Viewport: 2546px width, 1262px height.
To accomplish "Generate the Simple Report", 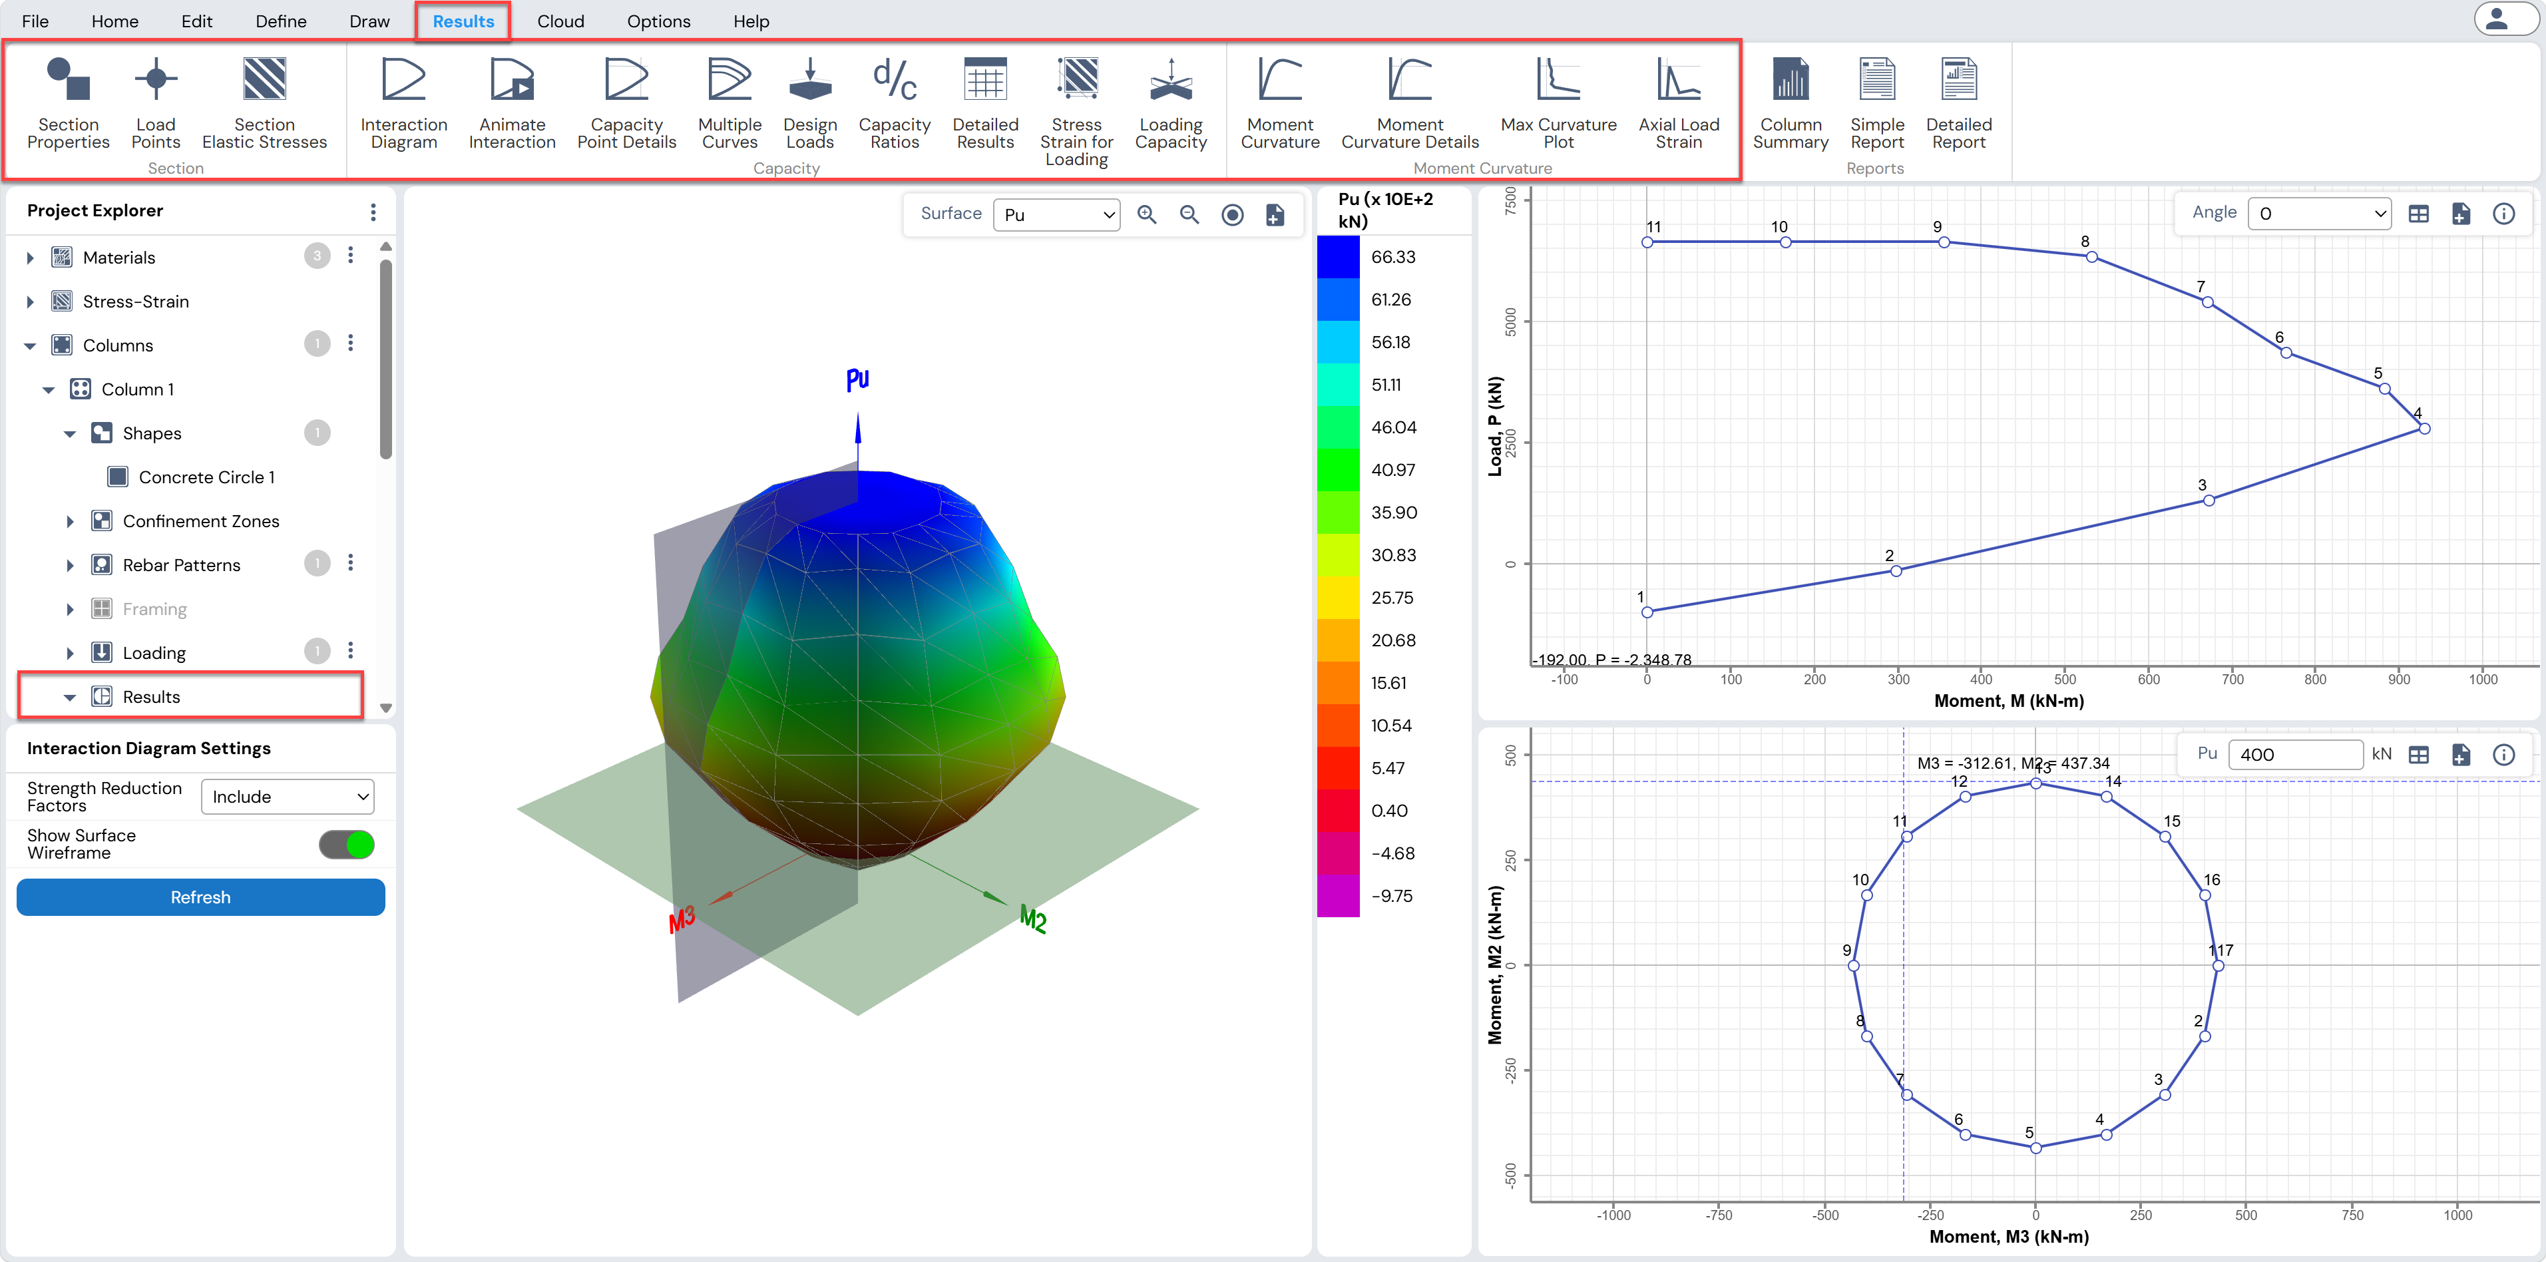I will (1877, 103).
